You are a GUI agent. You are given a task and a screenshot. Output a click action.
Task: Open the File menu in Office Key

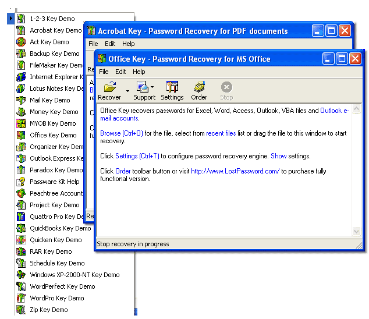(x=104, y=72)
